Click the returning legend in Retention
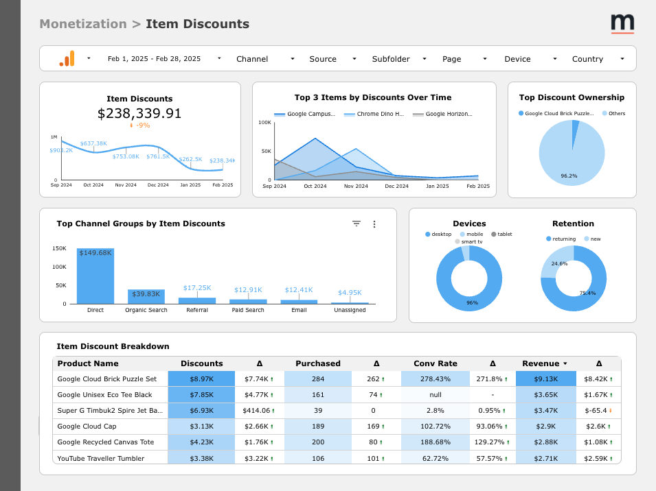This screenshot has height=491, width=656. pos(561,239)
